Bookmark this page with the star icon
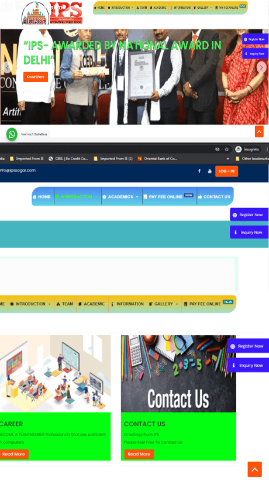 pos(226,149)
